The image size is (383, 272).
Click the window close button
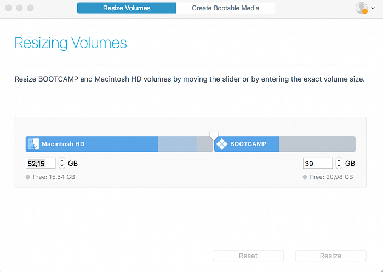(x=9, y=8)
